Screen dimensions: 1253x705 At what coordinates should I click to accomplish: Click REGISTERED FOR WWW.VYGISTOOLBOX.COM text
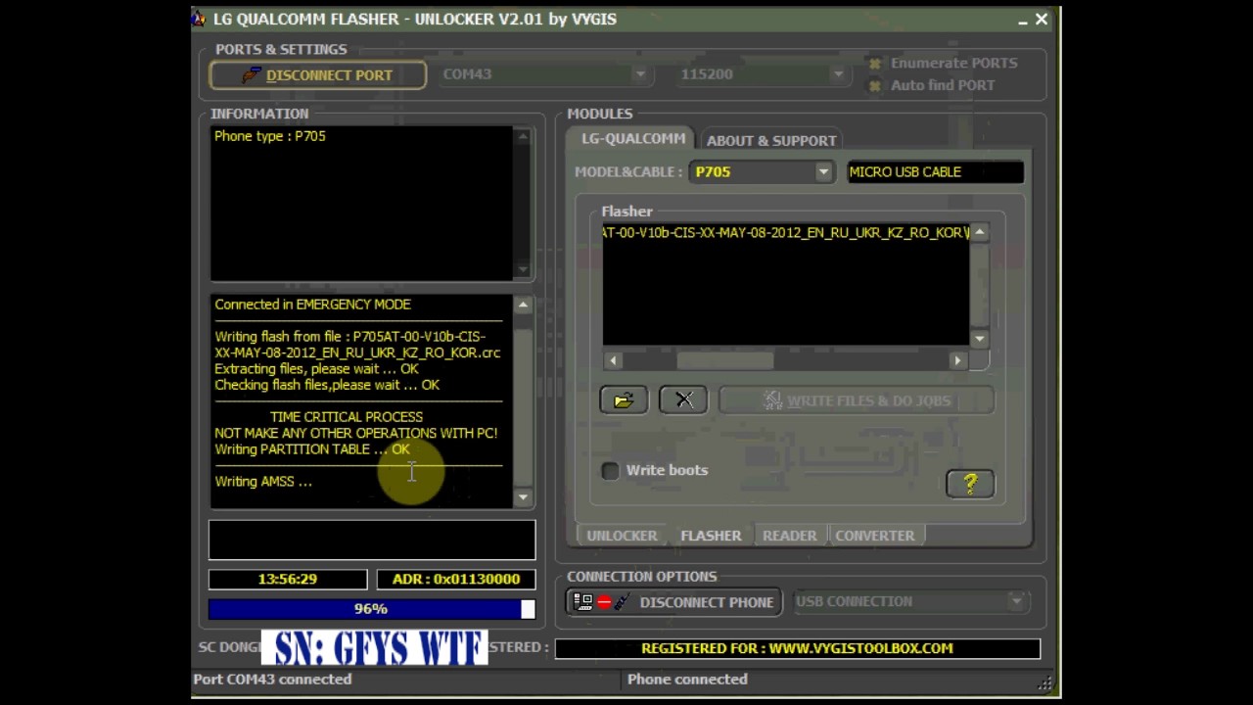[x=797, y=648]
